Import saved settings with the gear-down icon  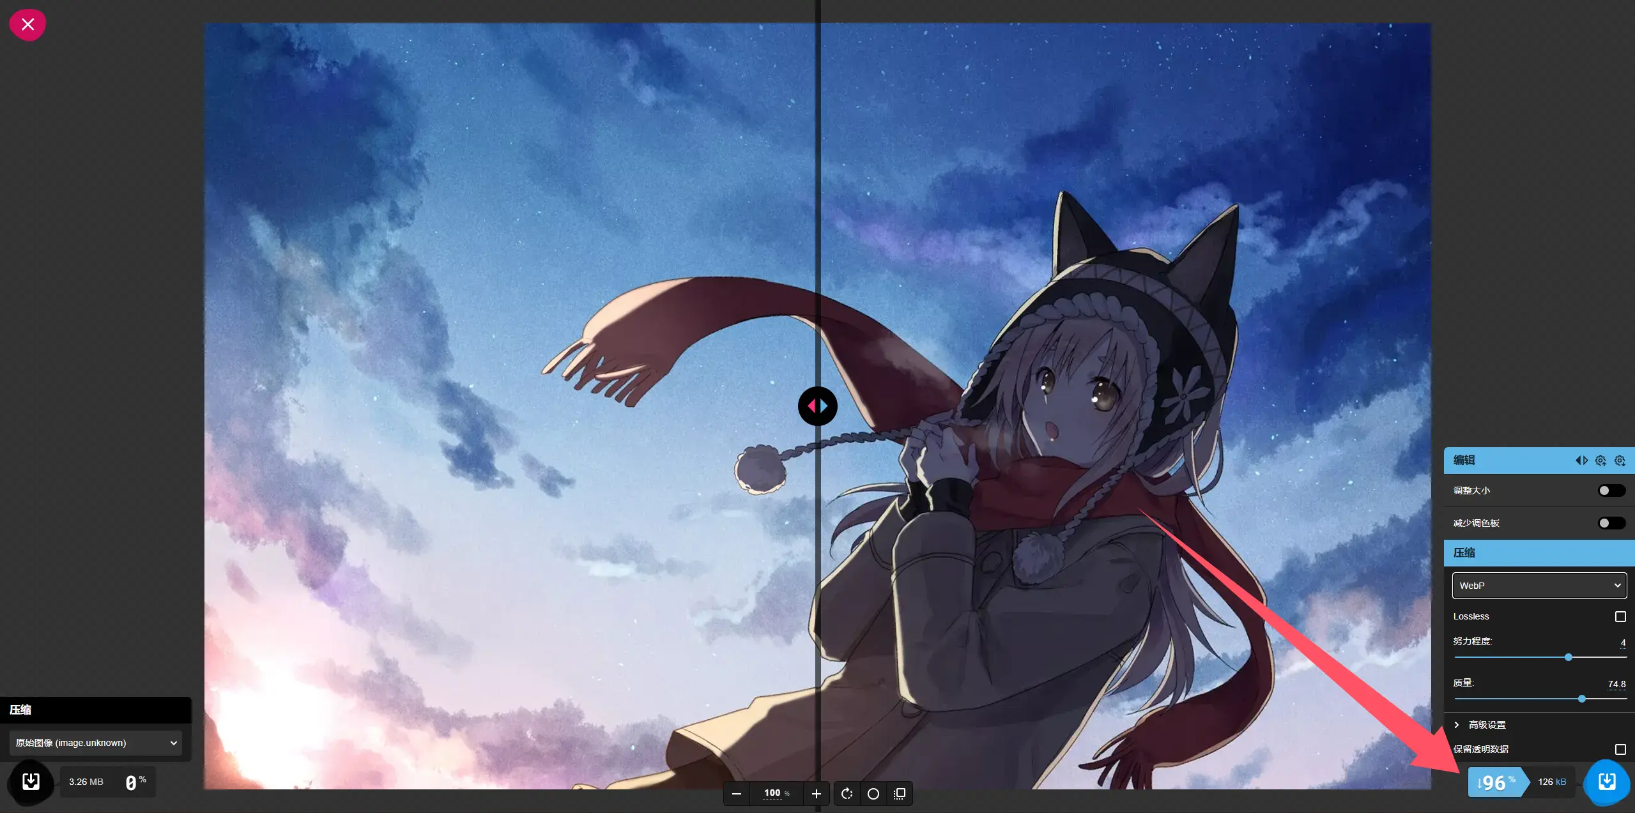coord(1620,460)
